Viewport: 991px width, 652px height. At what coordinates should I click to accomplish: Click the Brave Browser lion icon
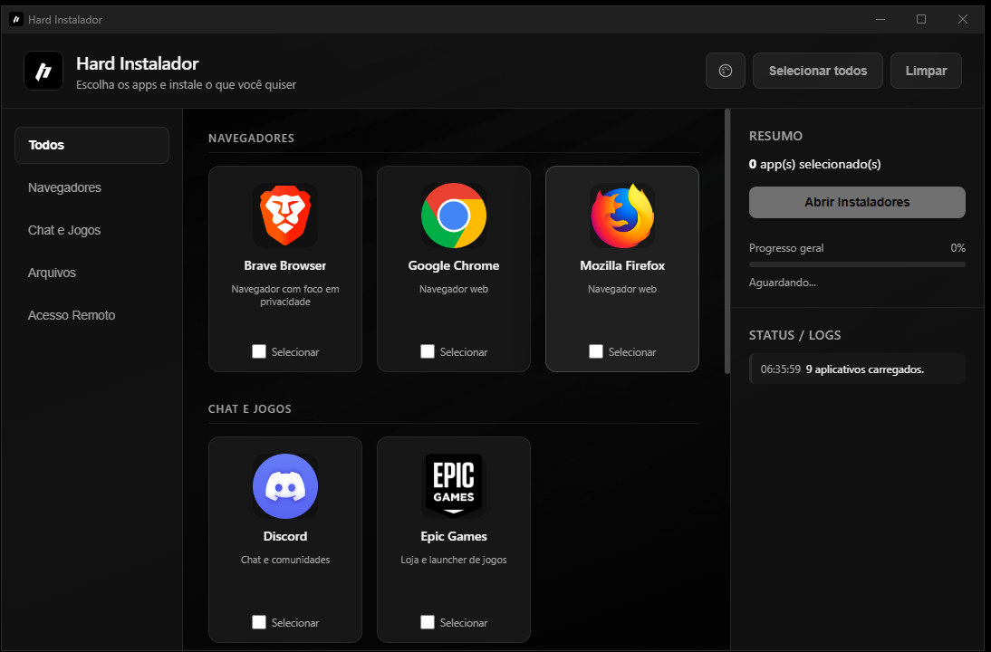pyautogui.click(x=285, y=216)
